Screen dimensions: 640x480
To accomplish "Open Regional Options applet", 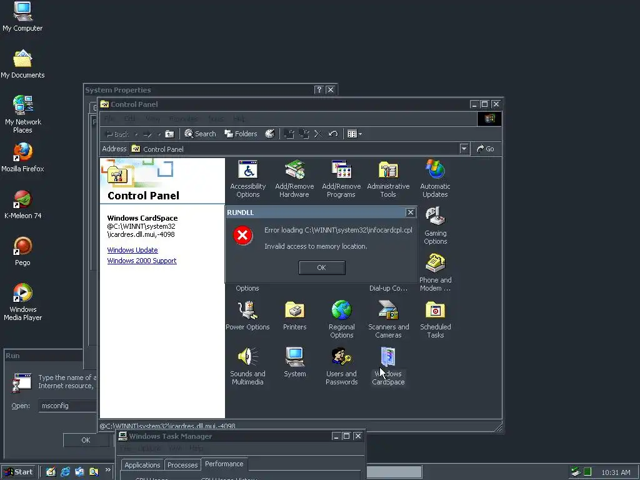I will tap(342, 319).
